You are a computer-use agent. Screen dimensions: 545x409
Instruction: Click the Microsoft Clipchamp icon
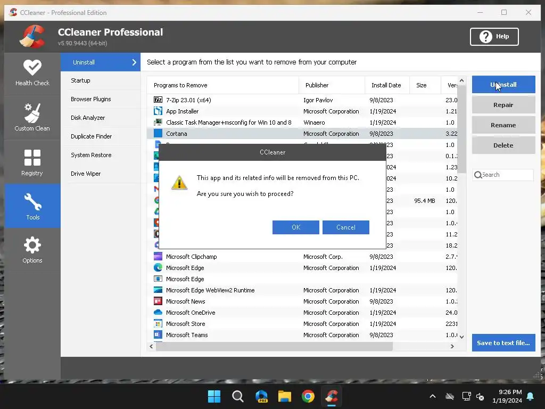pos(158,256)
